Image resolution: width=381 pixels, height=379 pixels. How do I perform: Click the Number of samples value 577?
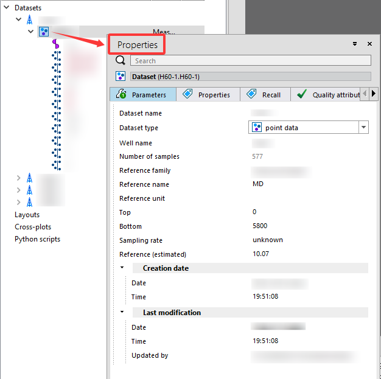pos(257,156)
